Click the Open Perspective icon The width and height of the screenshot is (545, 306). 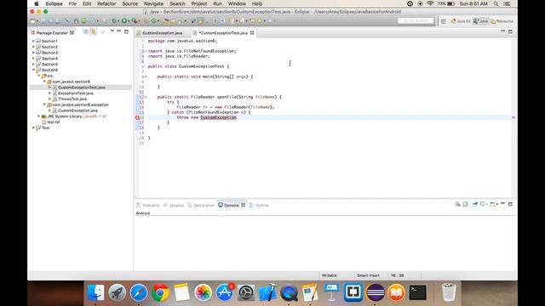[444, 21]
